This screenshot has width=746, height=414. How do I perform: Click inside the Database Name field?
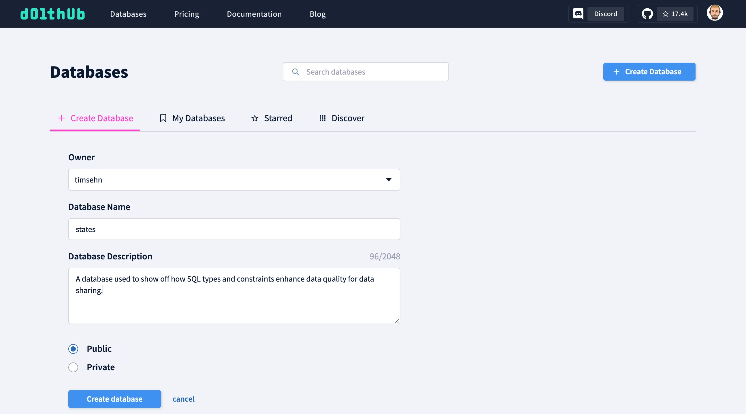click(234, 229)
